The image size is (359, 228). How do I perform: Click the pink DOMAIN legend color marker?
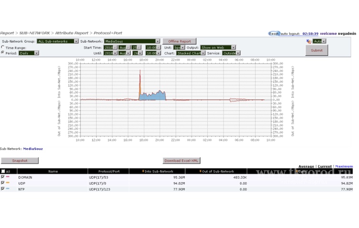[8, 177]
